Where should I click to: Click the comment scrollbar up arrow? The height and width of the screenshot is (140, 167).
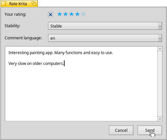160,49
